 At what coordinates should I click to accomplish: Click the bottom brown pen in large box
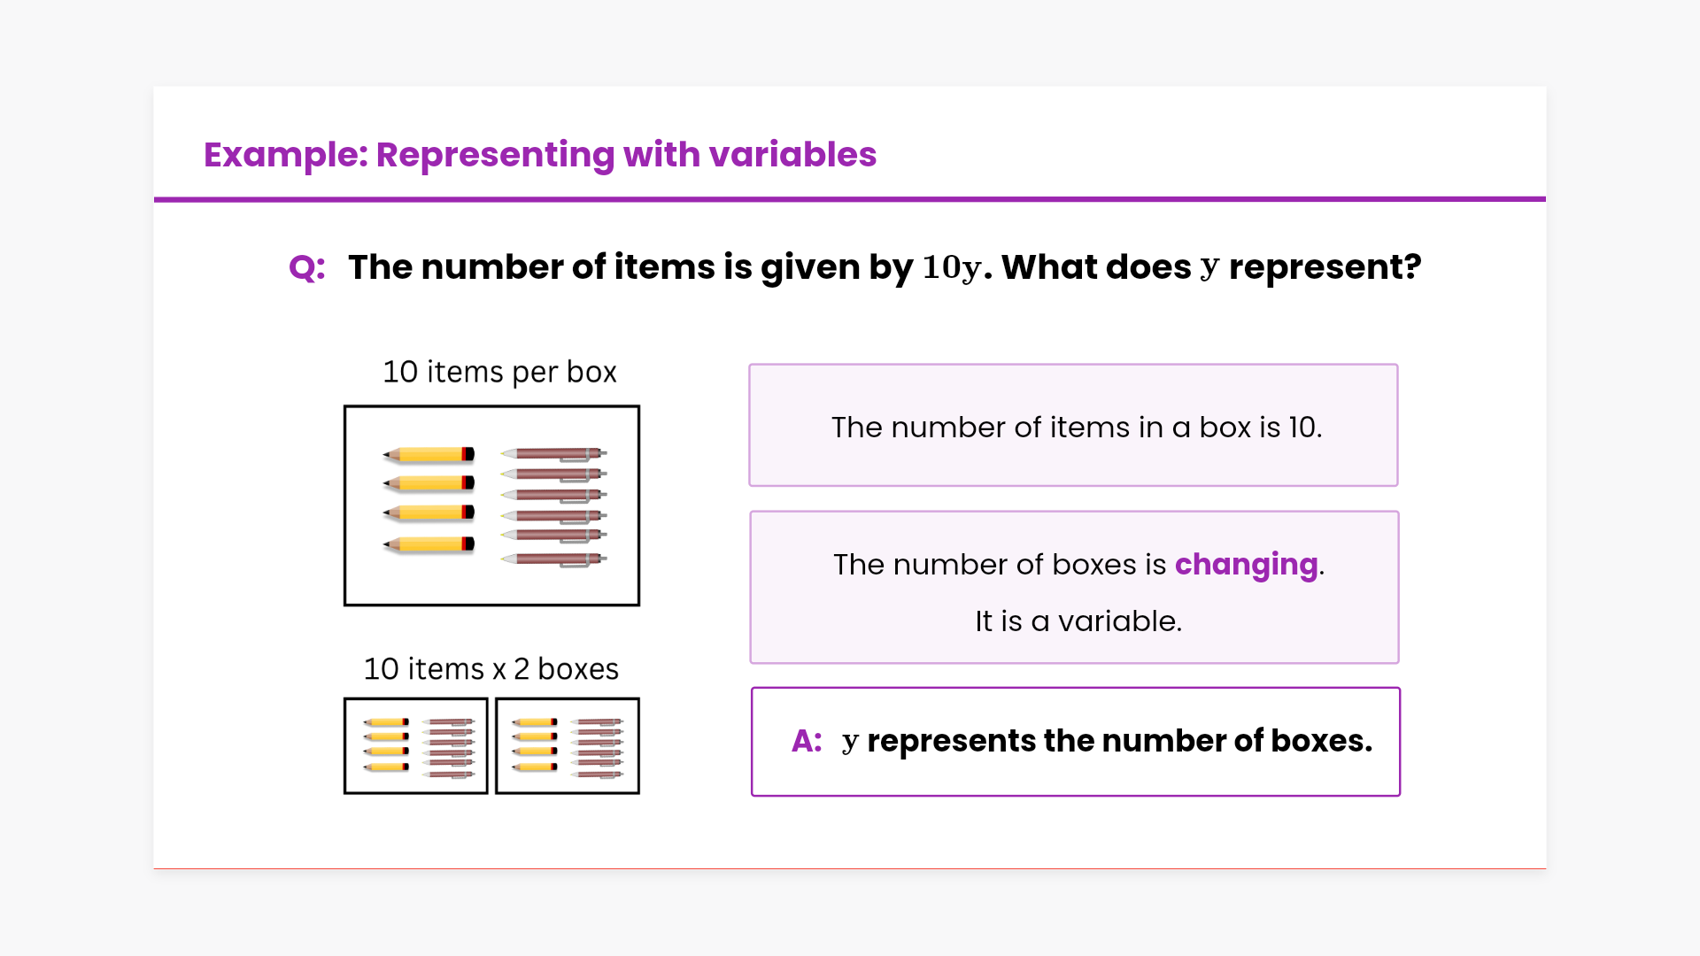(554, 559)
